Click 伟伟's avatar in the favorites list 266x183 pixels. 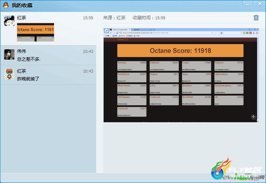(x=9, y=54)
